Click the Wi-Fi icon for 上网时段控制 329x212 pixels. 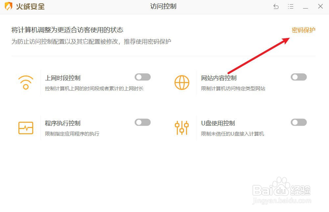(x=26, y=82)
